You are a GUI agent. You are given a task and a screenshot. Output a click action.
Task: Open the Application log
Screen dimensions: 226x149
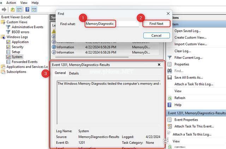click(x=20, y=42)
